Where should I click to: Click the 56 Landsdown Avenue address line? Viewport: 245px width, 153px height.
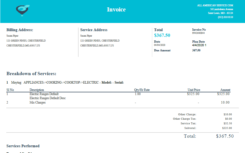click(x=222, y=9)
